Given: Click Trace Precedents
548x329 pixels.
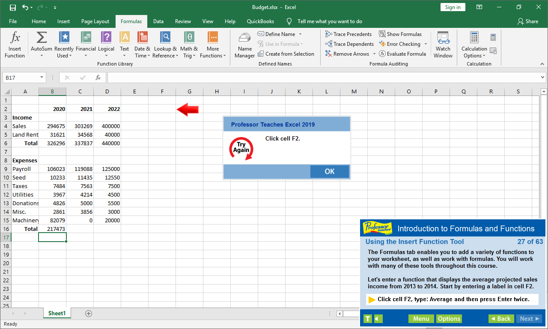Looking at the screenshot, I should click(348, 34).
